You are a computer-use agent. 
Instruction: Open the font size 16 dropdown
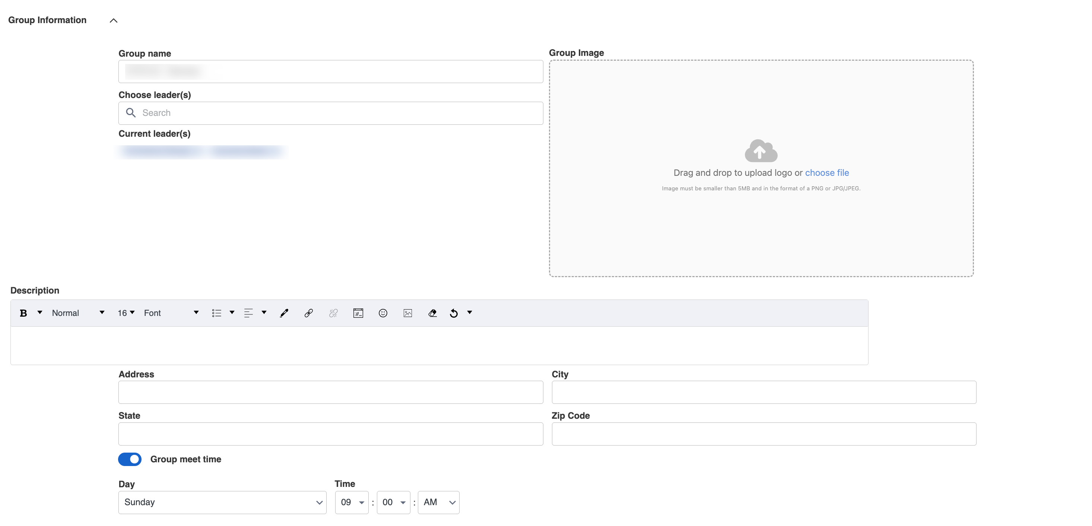tap(126, 313)
